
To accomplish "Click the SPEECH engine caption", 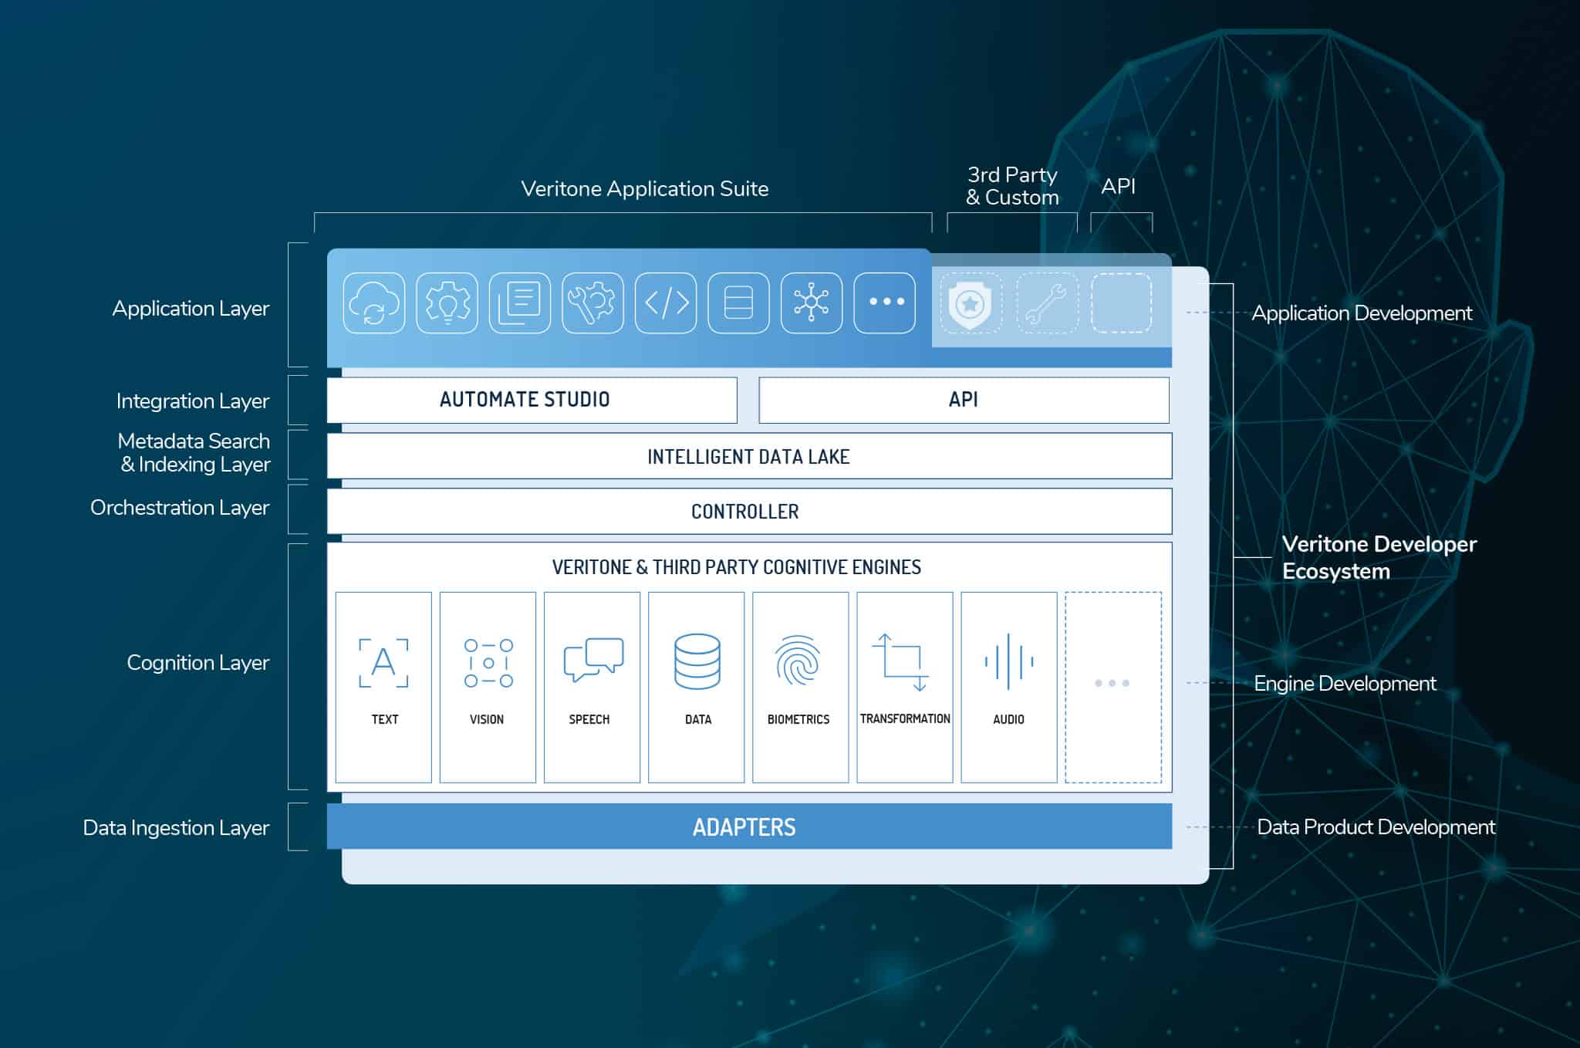I will (589, 719).
